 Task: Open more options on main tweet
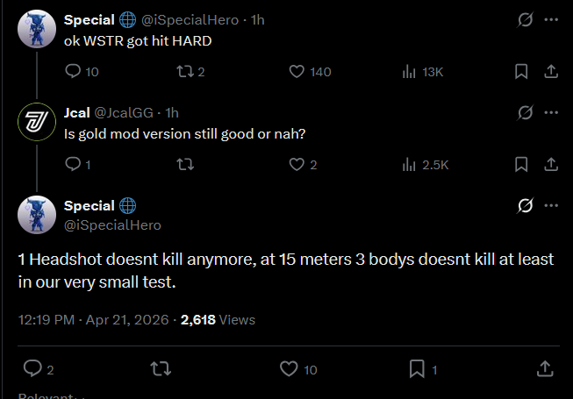[550, 205]
